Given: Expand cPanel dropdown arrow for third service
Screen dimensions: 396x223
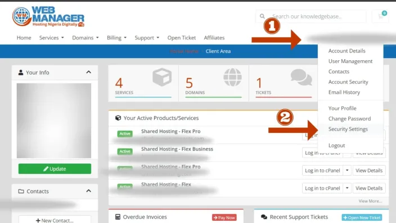Looking at the screenshot, I should 347,171.
